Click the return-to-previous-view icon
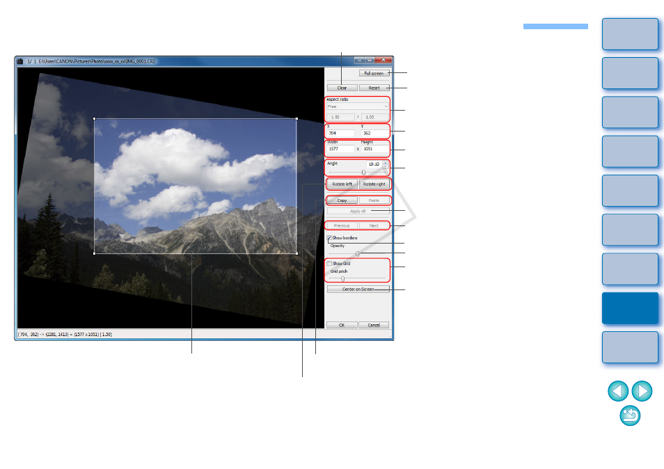 pyautogui.click(x=630, y=415)
